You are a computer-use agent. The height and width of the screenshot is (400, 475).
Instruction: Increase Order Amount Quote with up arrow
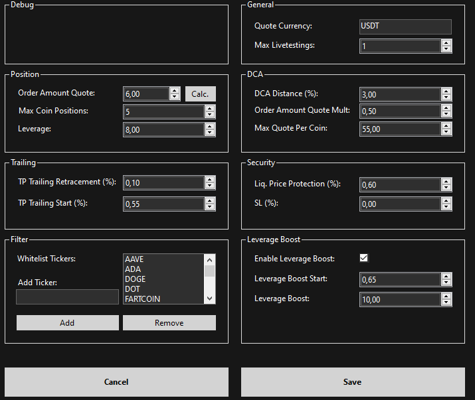(175, 90)
